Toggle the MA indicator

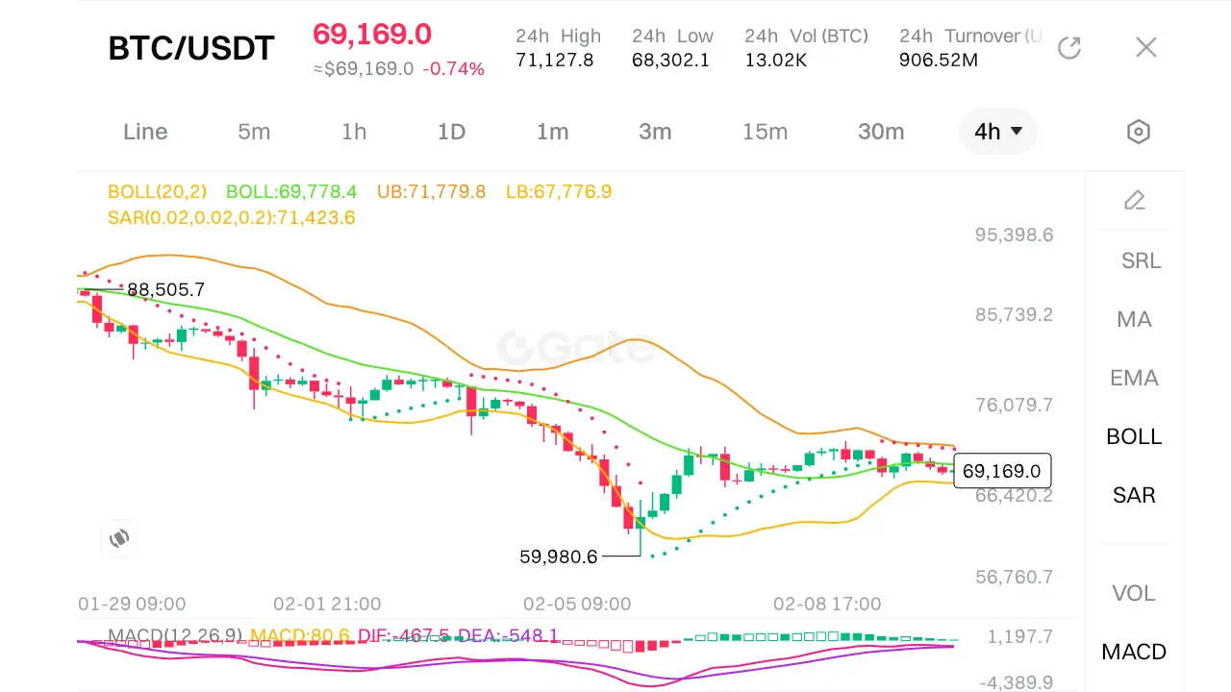tap(1134, 319)
